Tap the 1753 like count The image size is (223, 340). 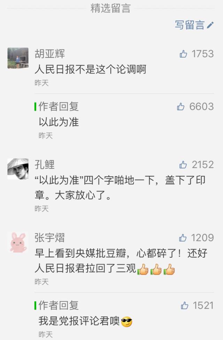[x=203, y=54]
